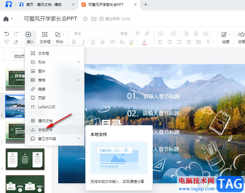This screenshot has height=193, width=245.
Task: Apply the red font color
Action: tap(144, 42)
